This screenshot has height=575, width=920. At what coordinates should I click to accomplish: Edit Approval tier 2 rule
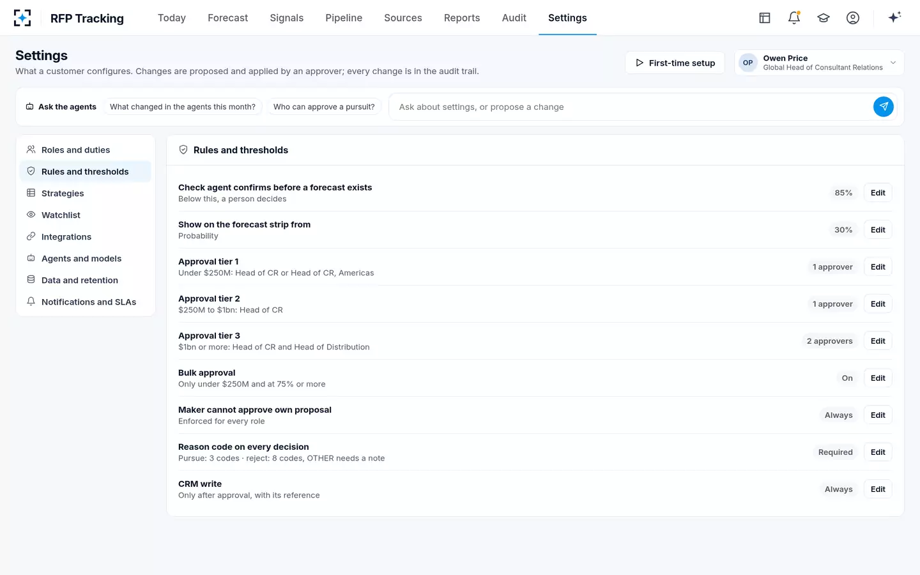(x=878, y=304)
